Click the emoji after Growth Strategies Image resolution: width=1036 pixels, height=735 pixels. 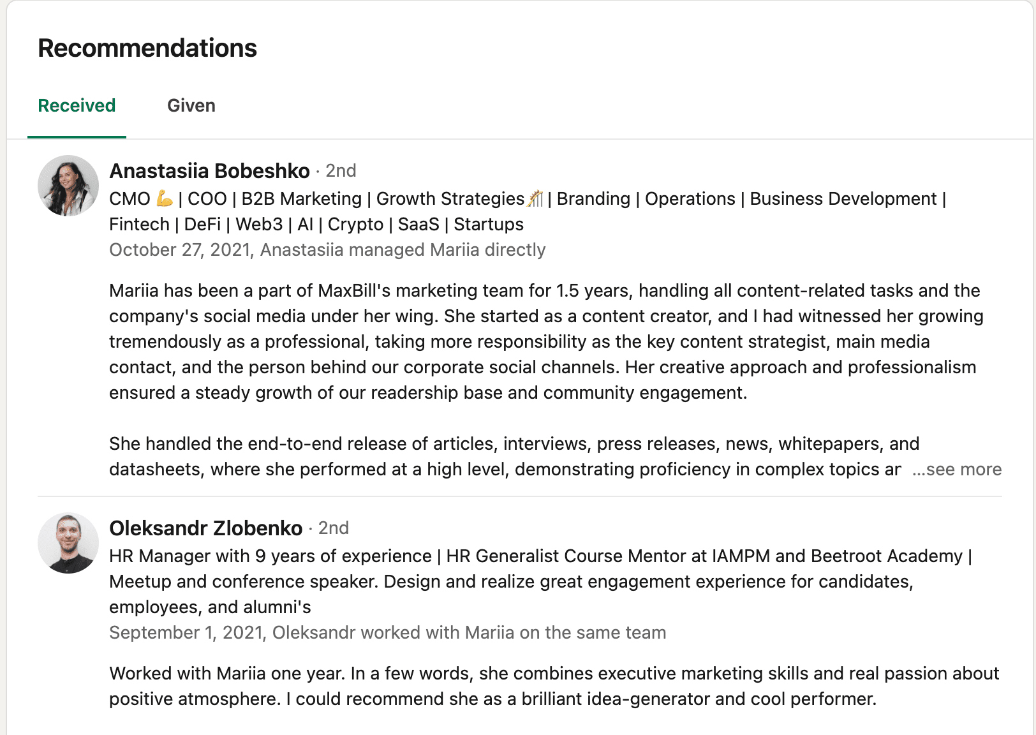click(x=536, y=199)
